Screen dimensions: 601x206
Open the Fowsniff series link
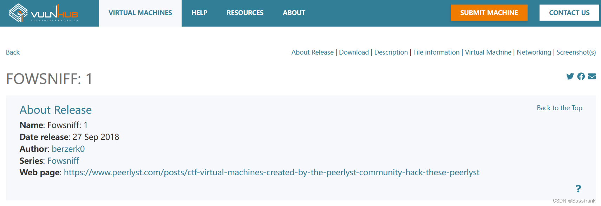coord(63,161)
